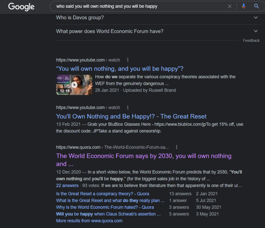Click the second youtube.com › watch URL breadcrumb
The height and width of the screenshot is (228, 265).
[88, 108]
